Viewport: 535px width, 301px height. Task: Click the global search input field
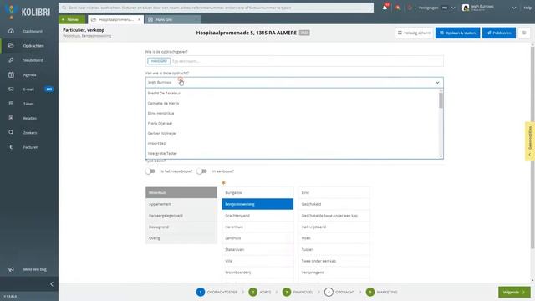[x=216, y=8]
